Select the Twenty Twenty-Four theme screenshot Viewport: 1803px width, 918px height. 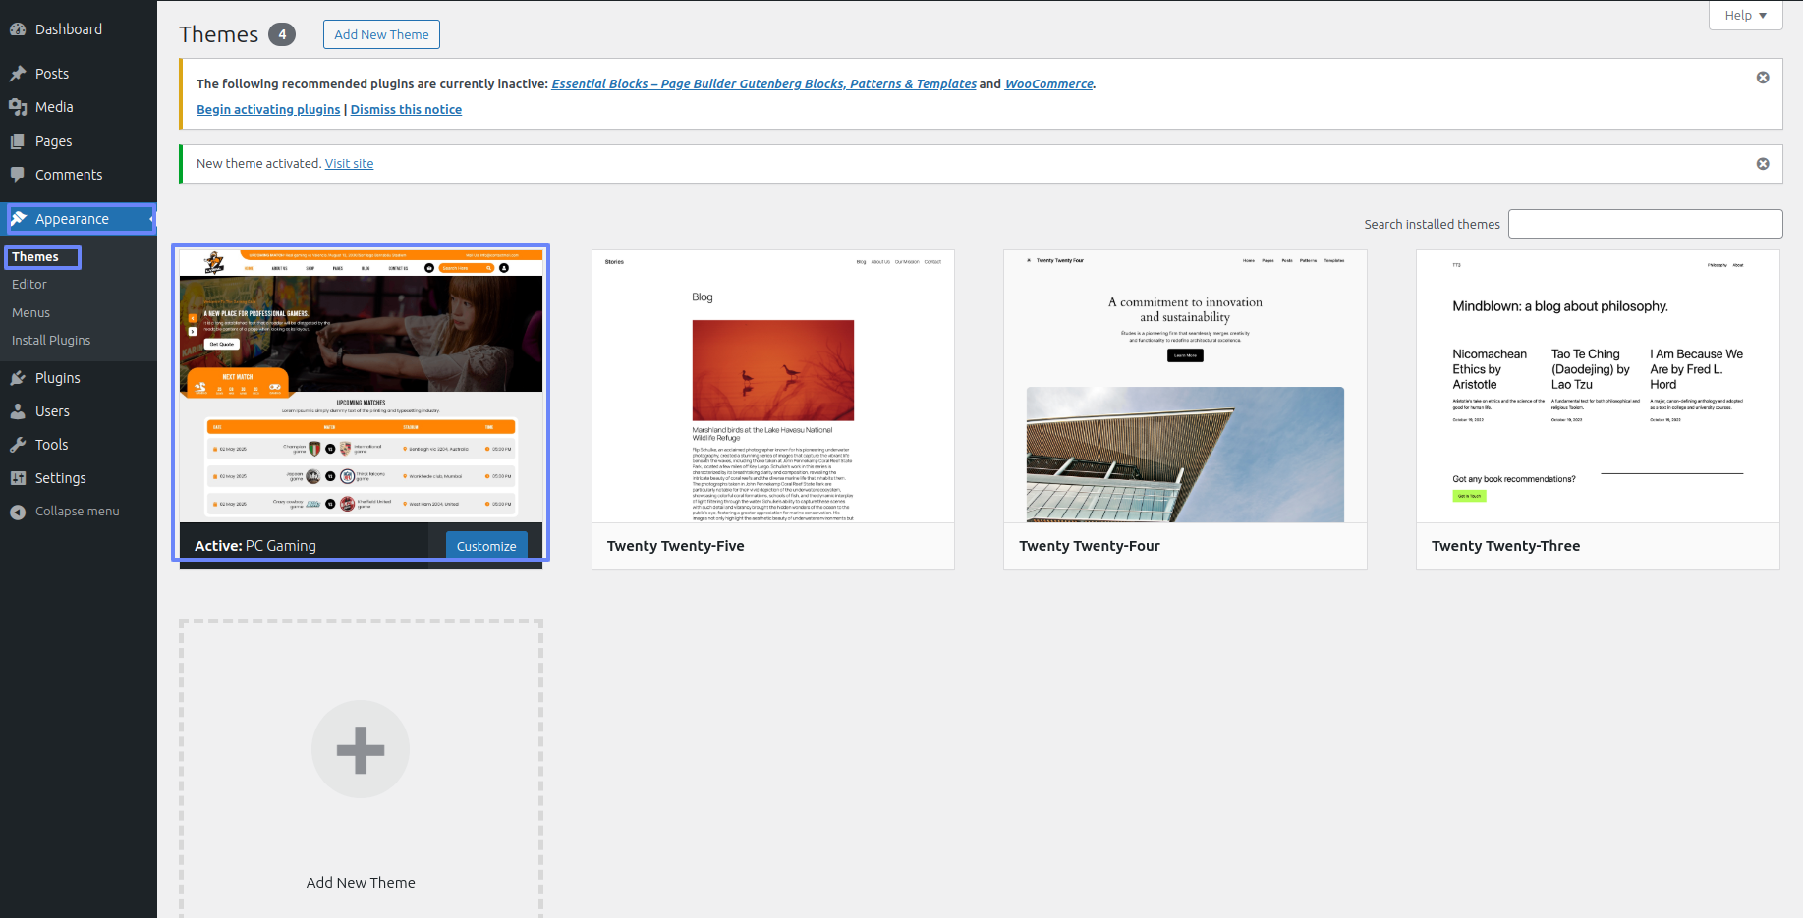pos(1185,386)
